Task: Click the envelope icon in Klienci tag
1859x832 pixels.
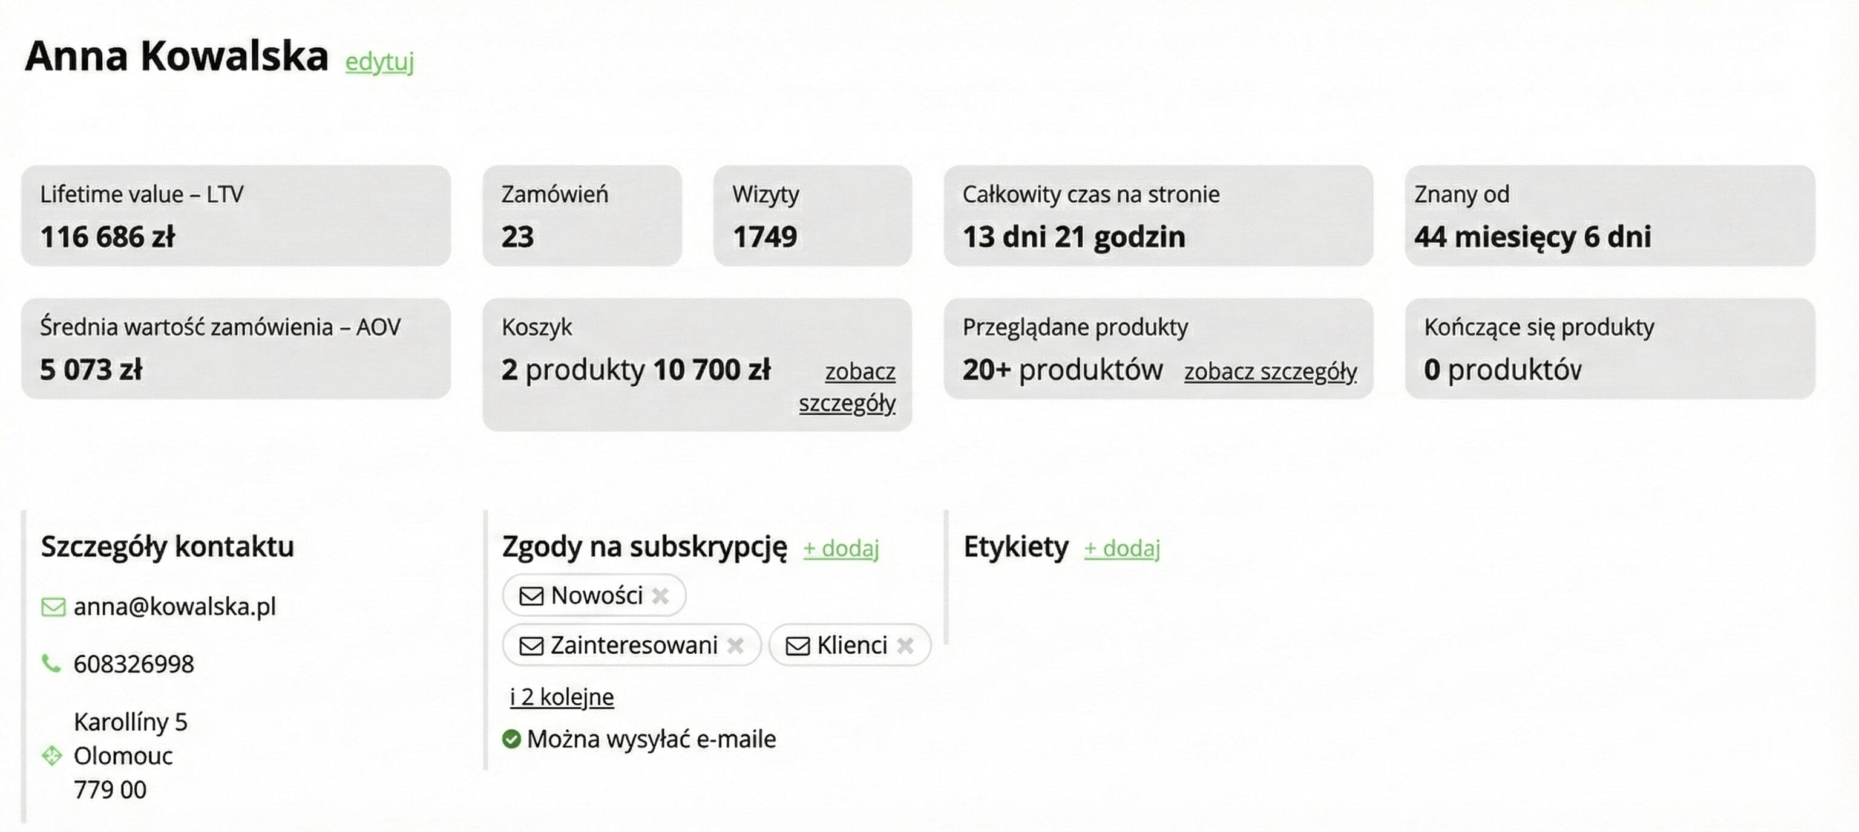Action: click(797, 645)
